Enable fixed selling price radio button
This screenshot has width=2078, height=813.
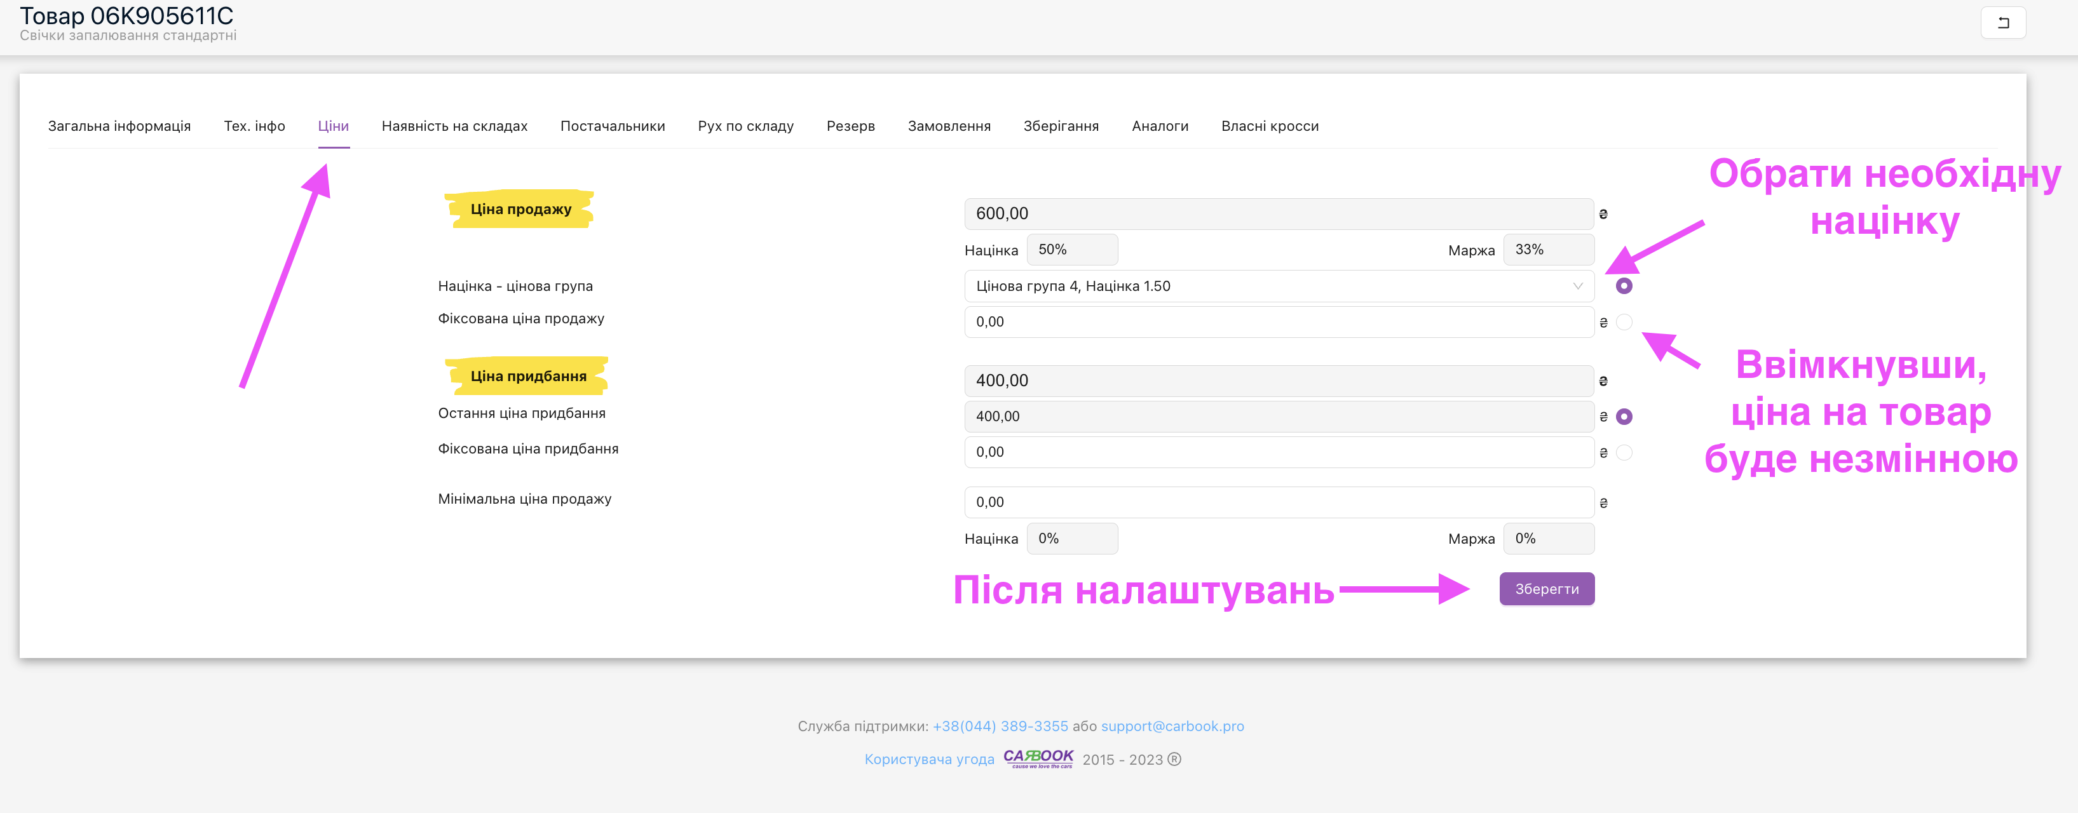click(1624, 322)
